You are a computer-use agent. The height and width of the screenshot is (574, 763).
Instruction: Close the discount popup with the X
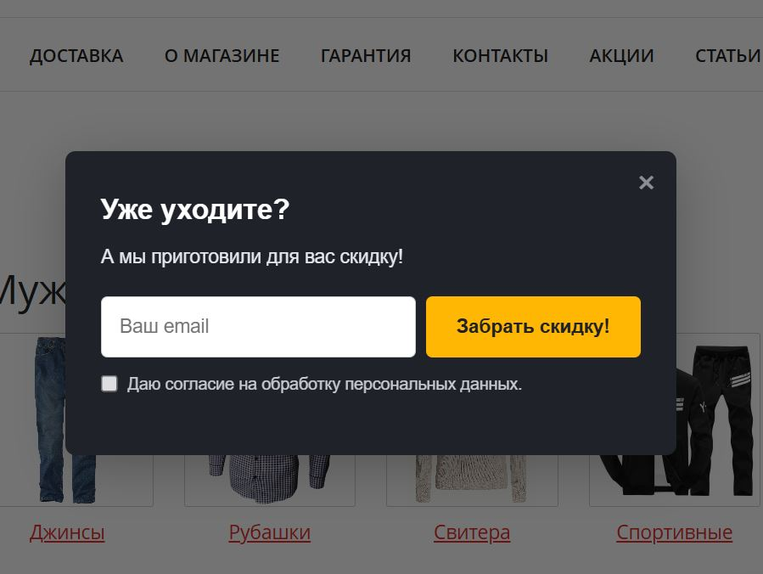tap(646, 183)
